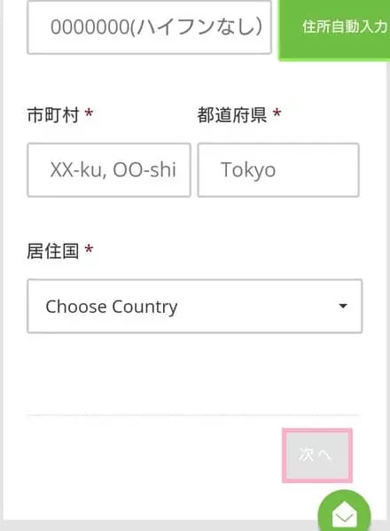The image size is (390, 531).
Task: Click the 次へ next button
Action: coord(317,455)
